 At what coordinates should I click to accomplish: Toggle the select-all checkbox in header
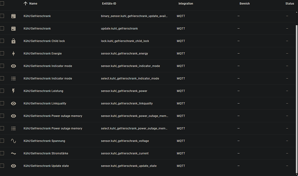click(x=2, y=3)
